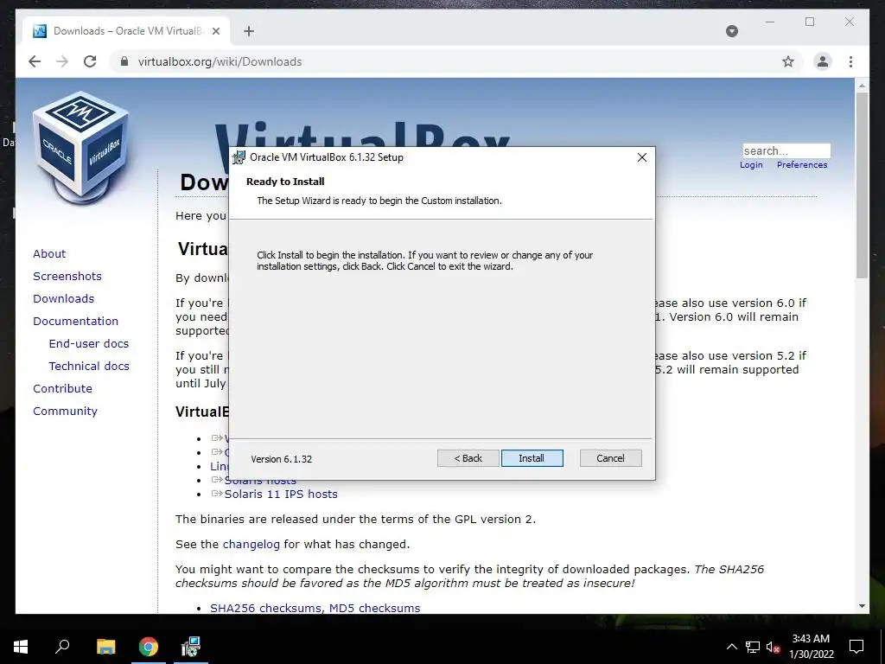Screen dimensions: 885x664
Task: Select the Downloads – Oracle VM VirtualBox tab
Action: 126,31
